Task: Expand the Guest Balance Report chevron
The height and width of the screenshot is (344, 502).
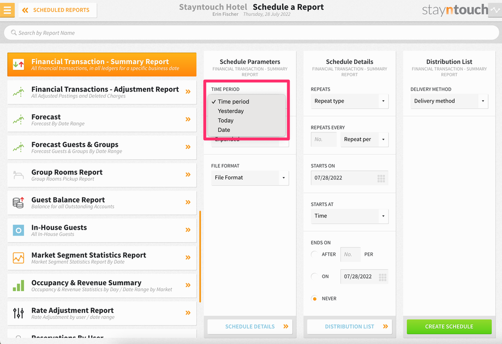Action: [188, 202]
